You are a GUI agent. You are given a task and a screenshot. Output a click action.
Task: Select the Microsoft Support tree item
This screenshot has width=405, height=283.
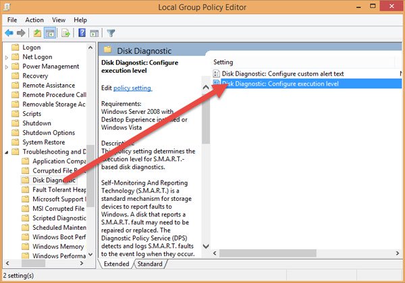click(59, 199)
